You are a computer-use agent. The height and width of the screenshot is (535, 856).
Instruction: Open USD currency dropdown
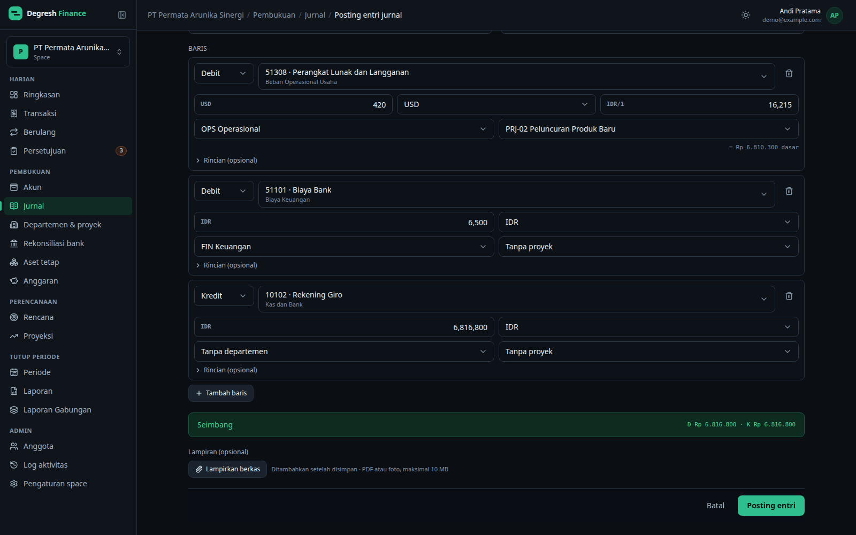point(496,104)
